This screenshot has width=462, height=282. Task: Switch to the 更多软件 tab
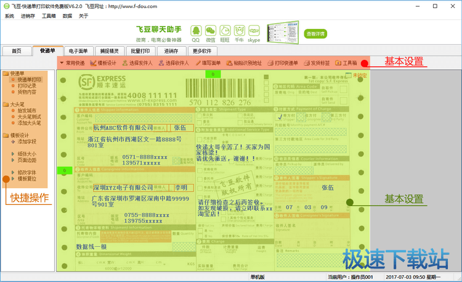pyautogui.click(x=202, y=51)
